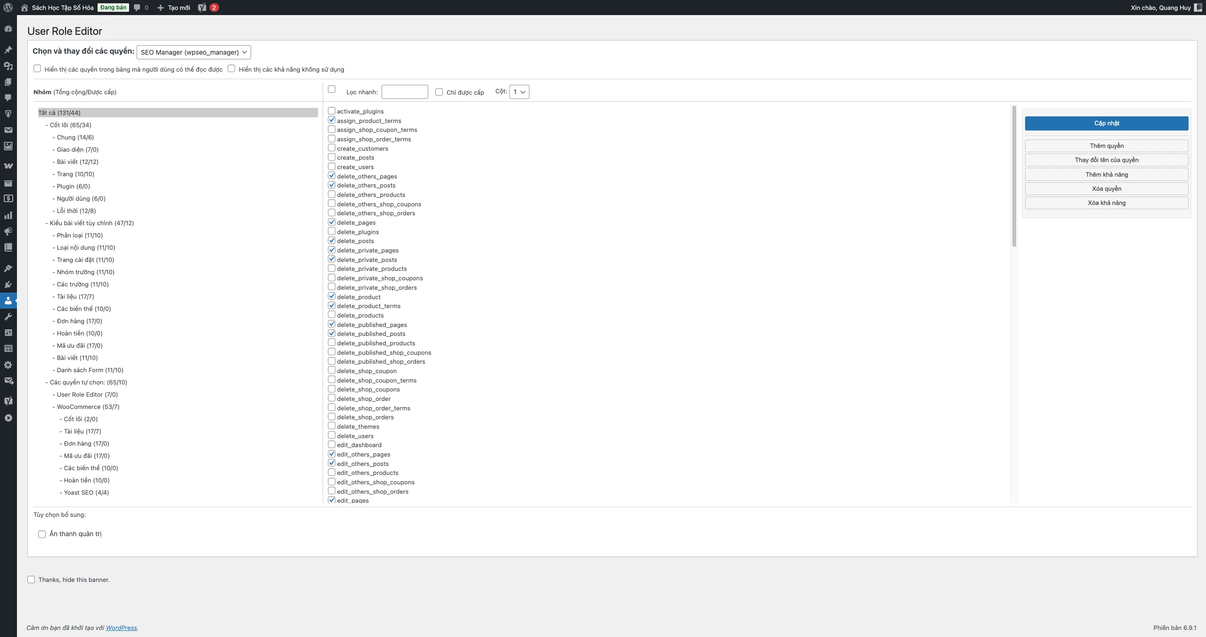
Task: Uncheck the delete_others_pages capability
Action: click(x=332, y=176)
